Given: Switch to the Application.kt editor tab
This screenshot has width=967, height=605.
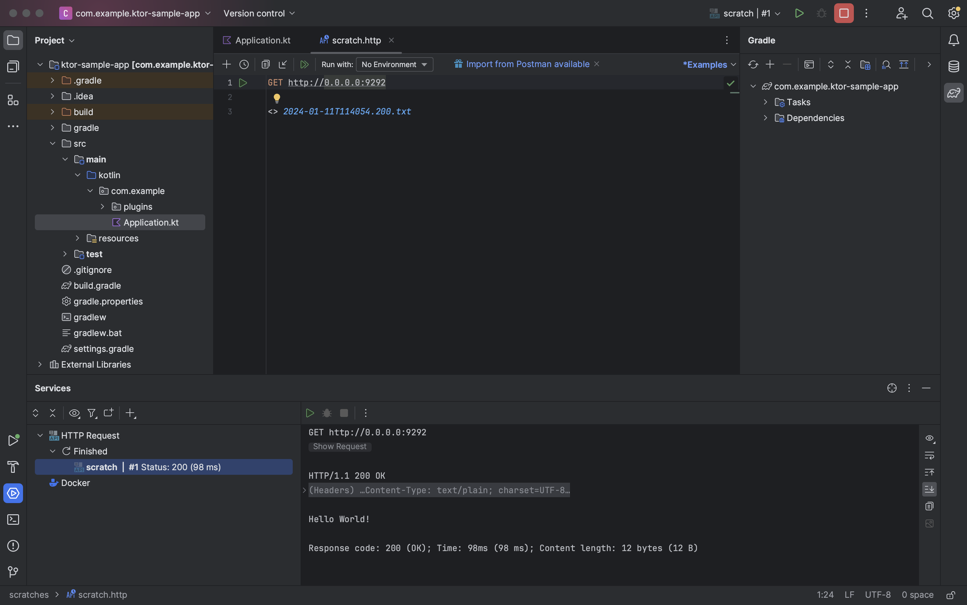Looking at the screenshot, I should click(262, 40).
